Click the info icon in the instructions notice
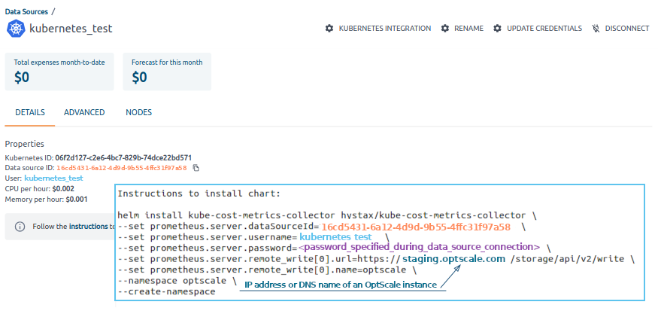 [x=20, y=227]
